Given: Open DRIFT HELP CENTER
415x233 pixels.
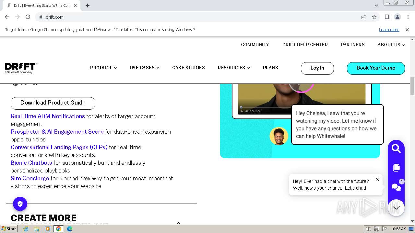Looking at the screenshot, I should tap(305, 45).
